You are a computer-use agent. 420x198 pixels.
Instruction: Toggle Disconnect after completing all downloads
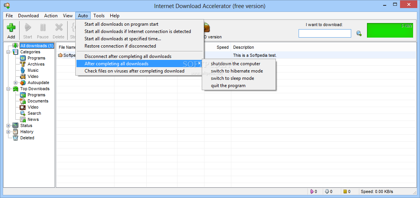139,56
